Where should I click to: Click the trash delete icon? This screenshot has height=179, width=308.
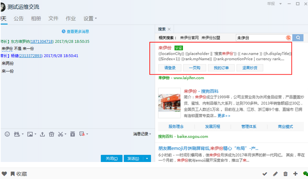tap(285, 174)
